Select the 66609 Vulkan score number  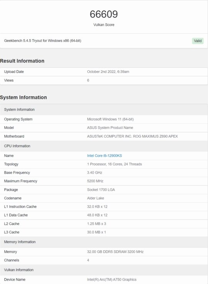point(104,14)
